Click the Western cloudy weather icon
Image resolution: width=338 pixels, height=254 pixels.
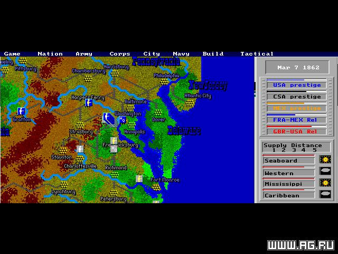[325, 171]
